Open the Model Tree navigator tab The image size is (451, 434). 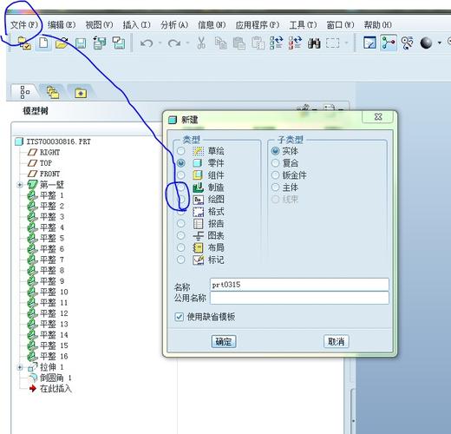[x=24, y=92]
